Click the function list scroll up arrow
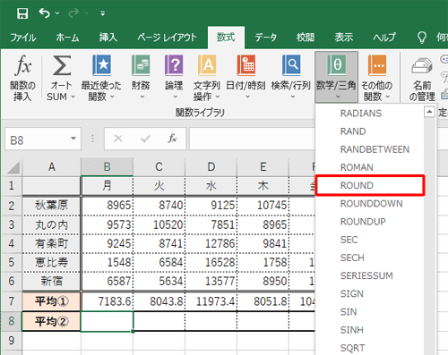The width and height of the screenshot is (448, 355). pyautogui.click(x=429, y=112)
